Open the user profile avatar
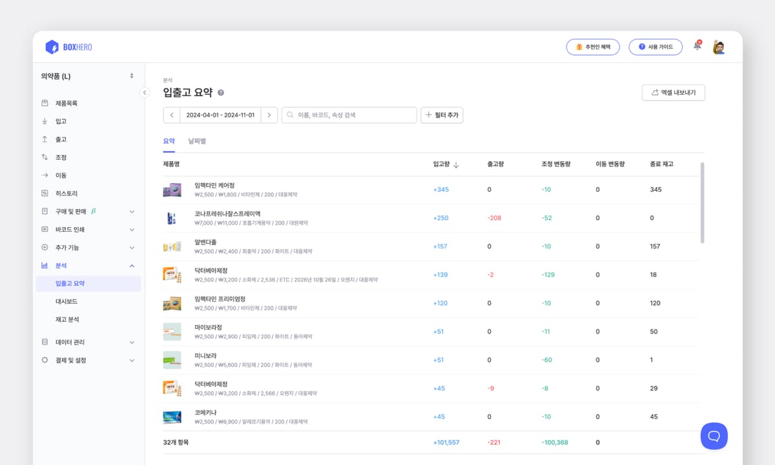Viewport: 775px width, 465px height. (718, 47)
